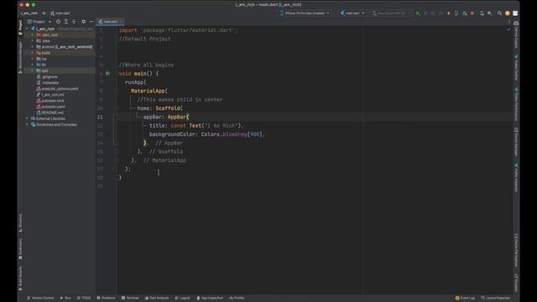Run the app with the green play button
537x302 pixels.
(418, 13)
